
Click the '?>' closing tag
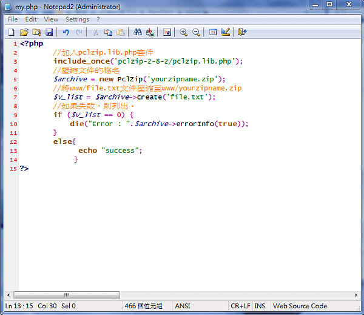(x=24, y=168)
